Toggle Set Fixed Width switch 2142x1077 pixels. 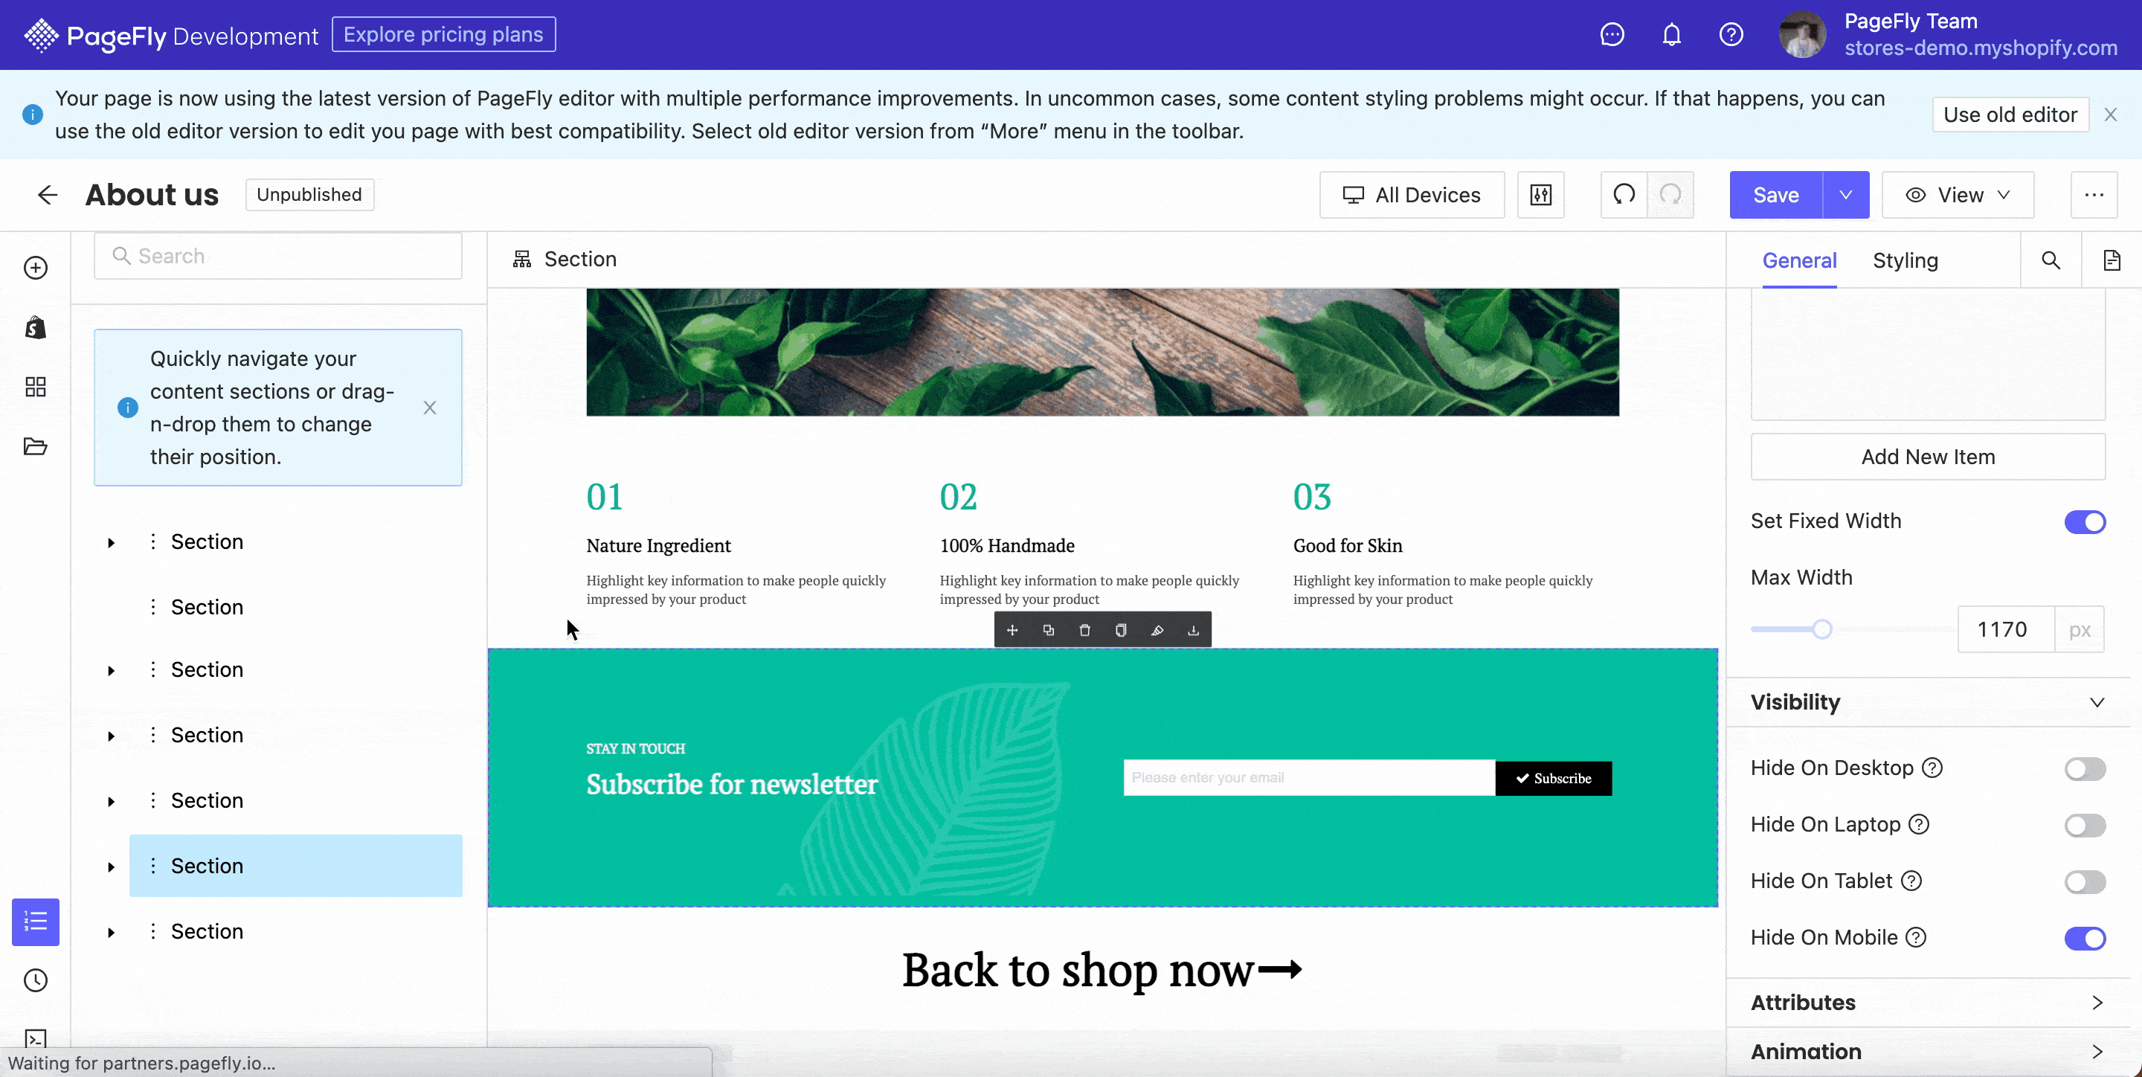(x=2084, y=519)
